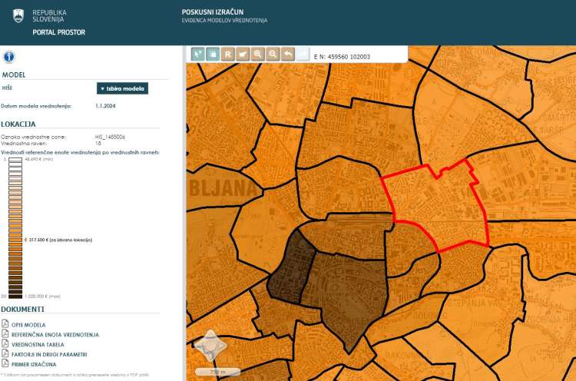The image size is (576, 381).
Task: Click the PORTAL PROSTOR header link
Action: click(x=59, y=32)
